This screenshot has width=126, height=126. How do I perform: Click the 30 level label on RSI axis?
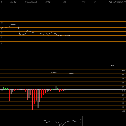[x=2, y=37]
